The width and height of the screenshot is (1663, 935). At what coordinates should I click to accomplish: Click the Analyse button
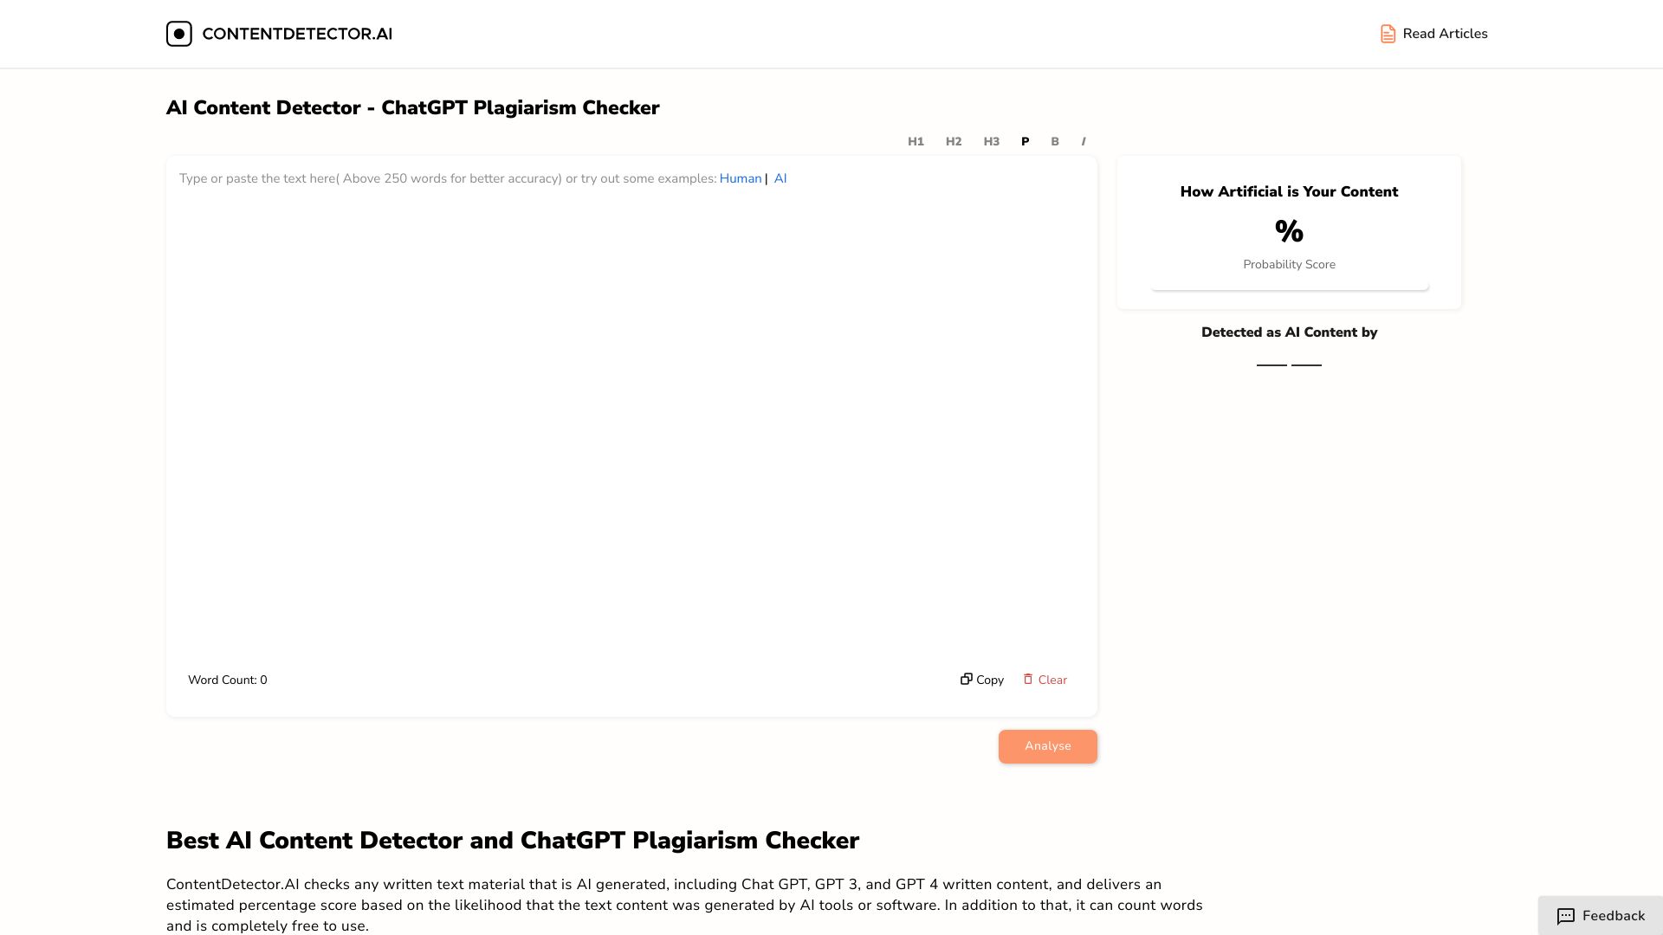tap(1047, 745)
